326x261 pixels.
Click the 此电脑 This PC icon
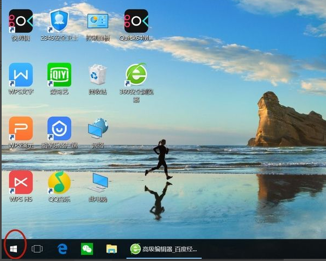(98, 182)
